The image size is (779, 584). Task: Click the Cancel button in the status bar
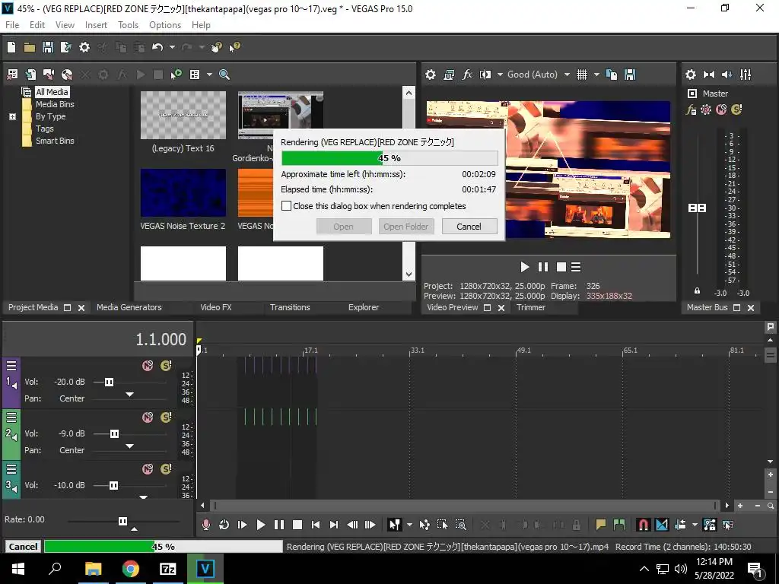tap(23, 546)
